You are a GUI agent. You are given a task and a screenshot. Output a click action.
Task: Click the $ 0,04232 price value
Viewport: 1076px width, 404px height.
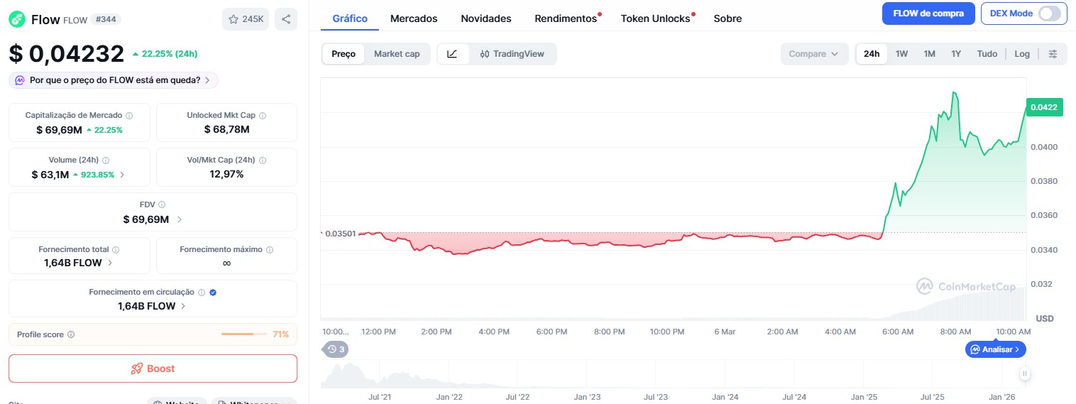67,53
